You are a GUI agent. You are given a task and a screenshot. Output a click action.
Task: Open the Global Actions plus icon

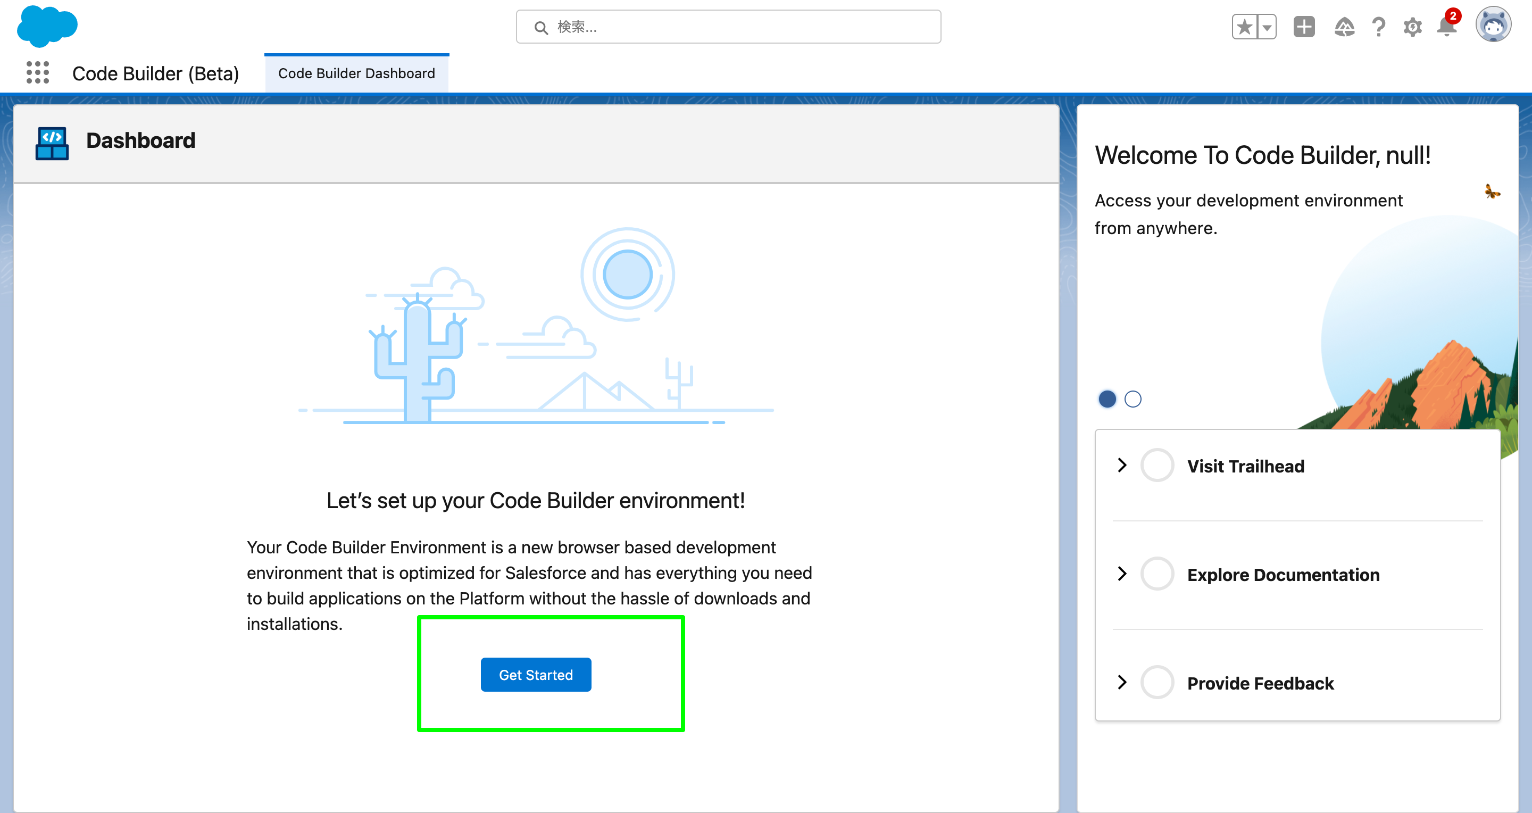tap(1303, 27)
